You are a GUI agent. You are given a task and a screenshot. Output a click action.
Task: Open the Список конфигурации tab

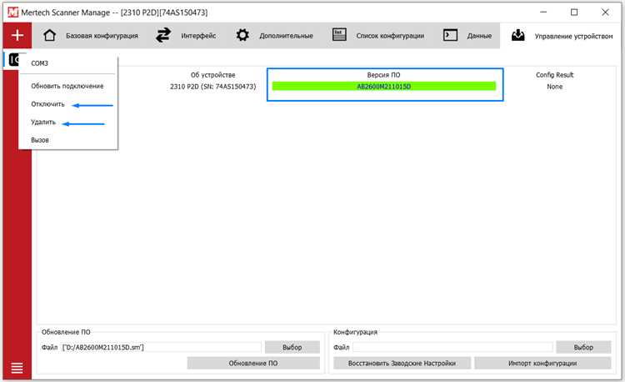pyautogui.click(x=378, y=36)
